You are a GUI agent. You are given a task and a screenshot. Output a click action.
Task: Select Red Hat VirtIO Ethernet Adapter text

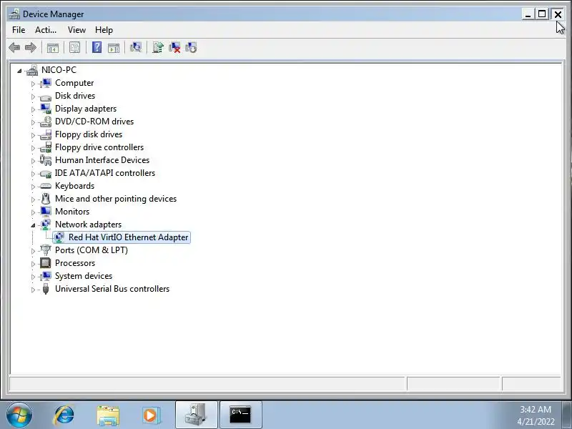pyautogui.click(x=129, y=237)
